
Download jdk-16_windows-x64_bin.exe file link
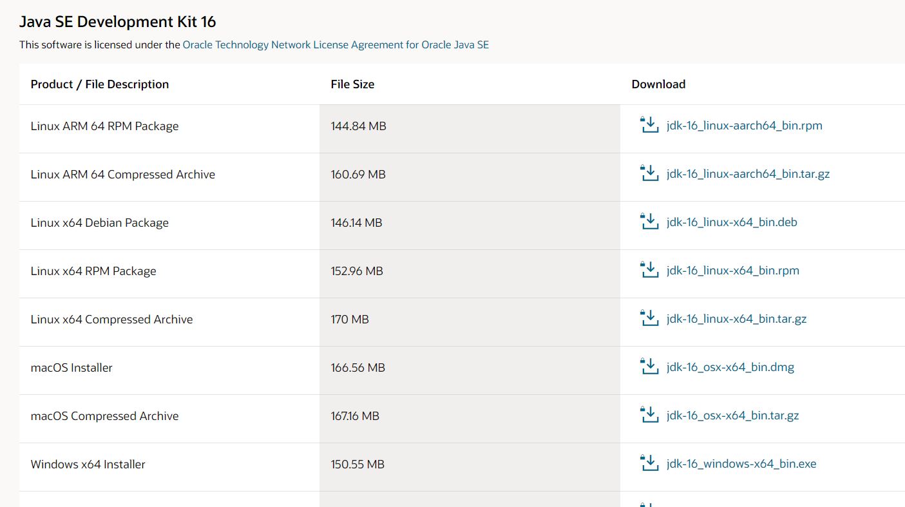(741, 464)
